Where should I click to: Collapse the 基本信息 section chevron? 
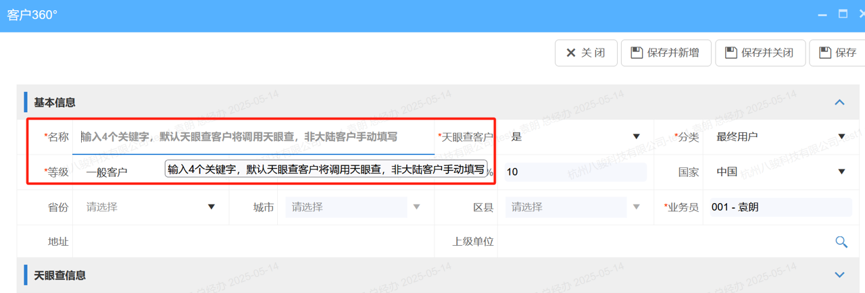[839, 103]
